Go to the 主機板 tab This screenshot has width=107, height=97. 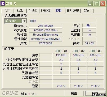click(33, 11)
